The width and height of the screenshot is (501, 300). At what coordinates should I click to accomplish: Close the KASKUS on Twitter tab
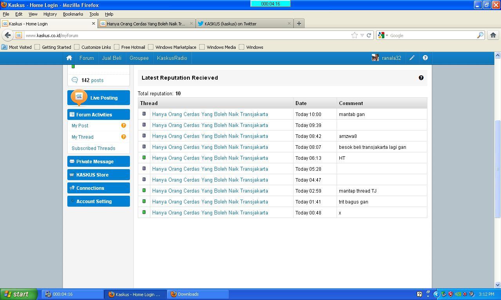click(289, 23)
